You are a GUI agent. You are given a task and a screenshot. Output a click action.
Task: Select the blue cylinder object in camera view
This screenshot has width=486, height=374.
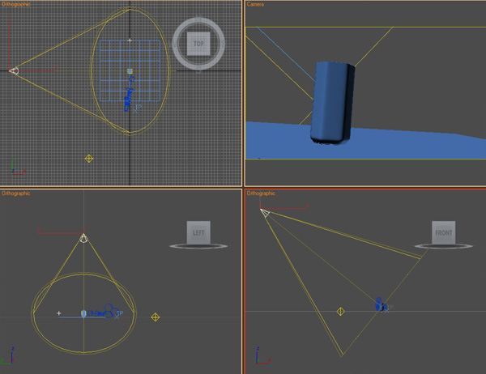(x=333, y=103)
